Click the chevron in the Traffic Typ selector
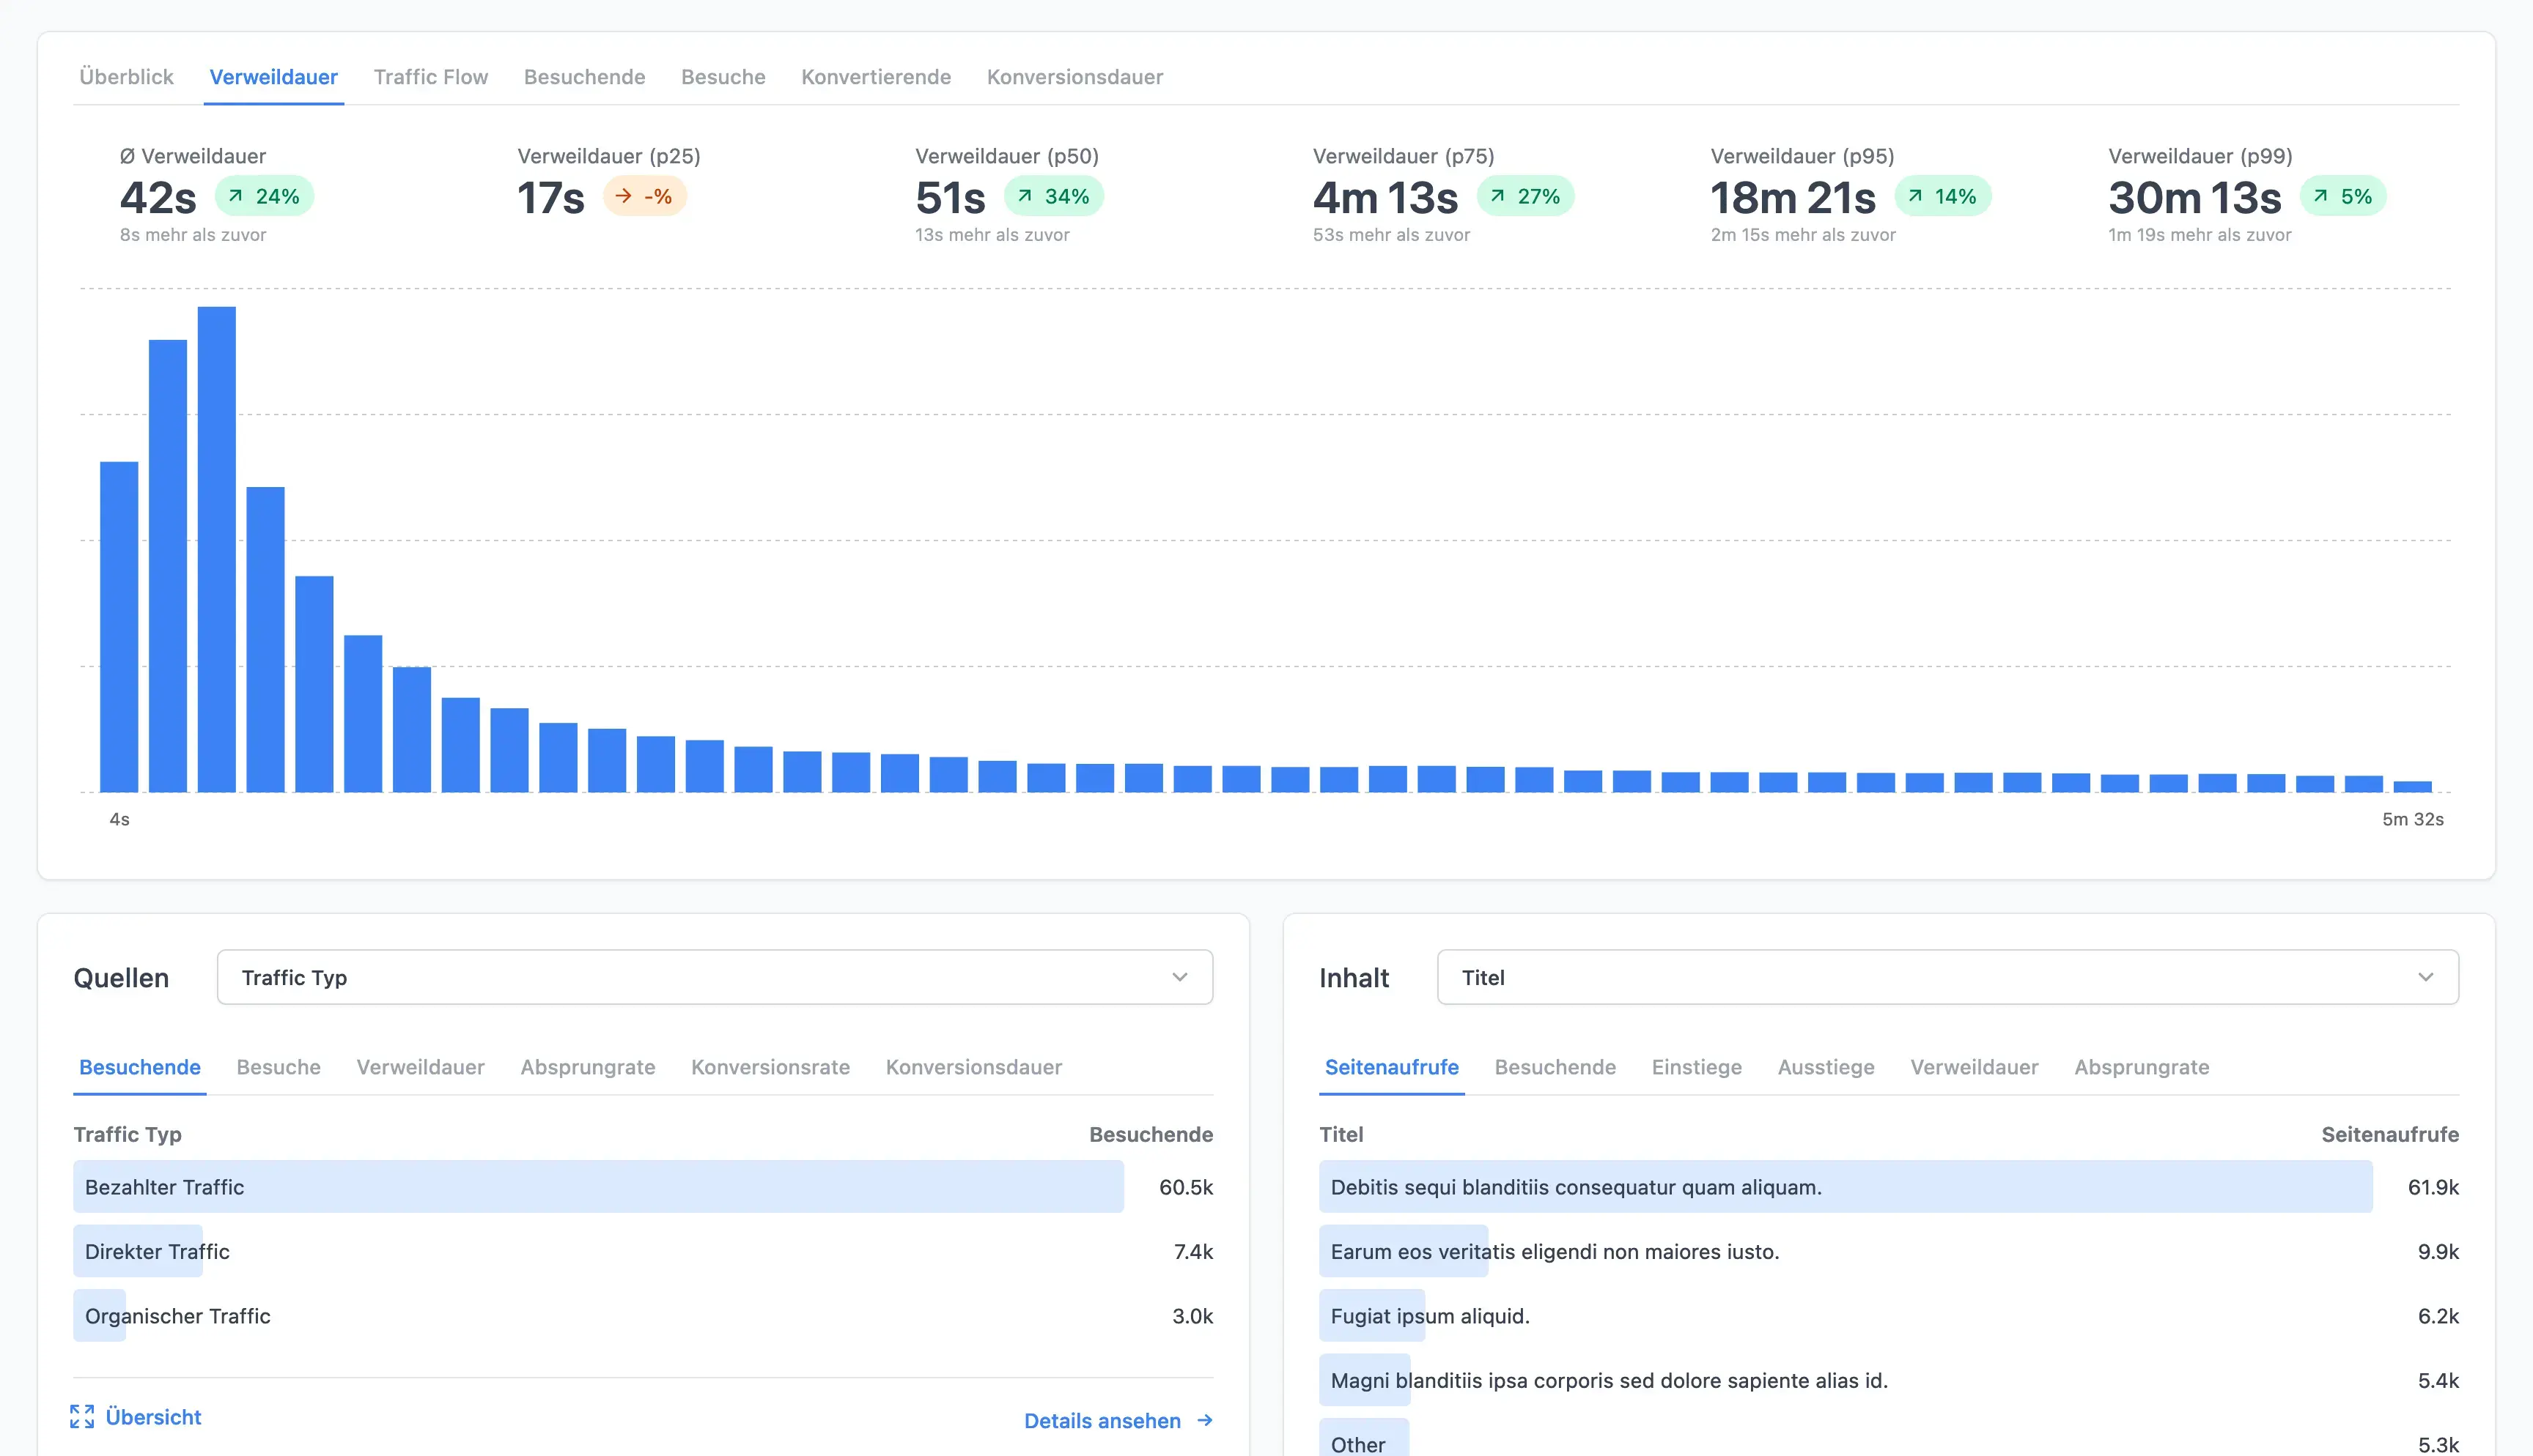 coord(1181,977)
